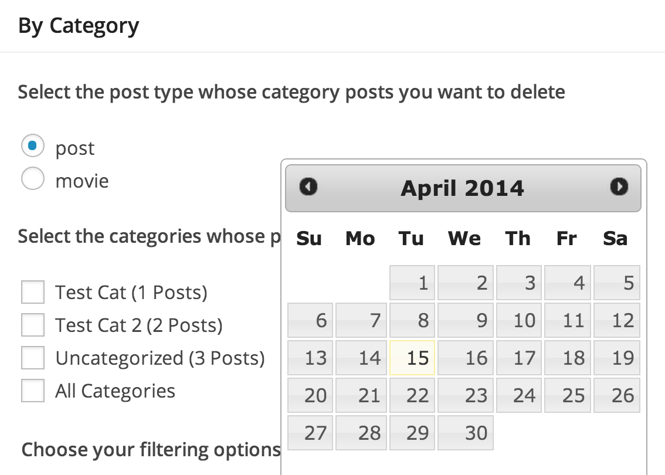
Task: Click date 19 in April
Action: click(x=617, y=358)
